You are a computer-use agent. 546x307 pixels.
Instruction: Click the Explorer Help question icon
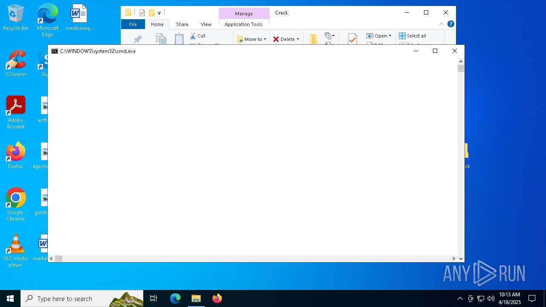point(450,24)
